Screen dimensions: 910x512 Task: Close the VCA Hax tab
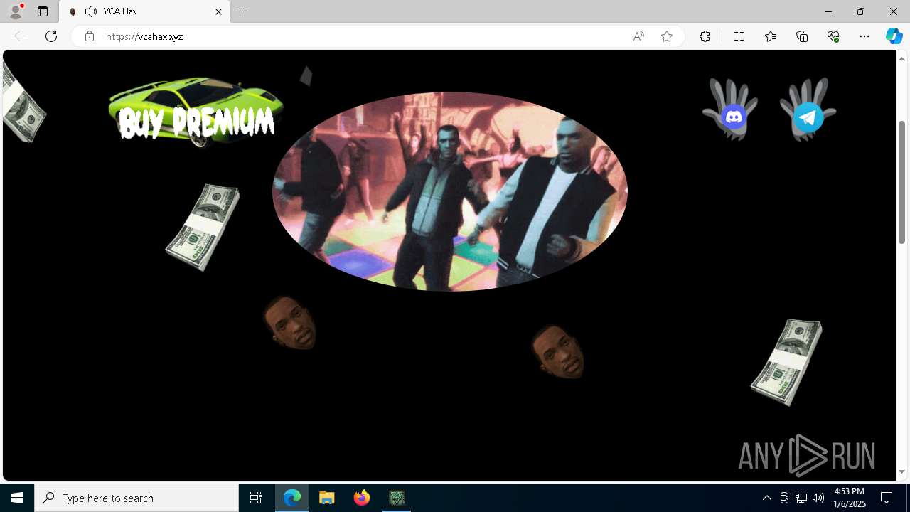pos(219,11)
